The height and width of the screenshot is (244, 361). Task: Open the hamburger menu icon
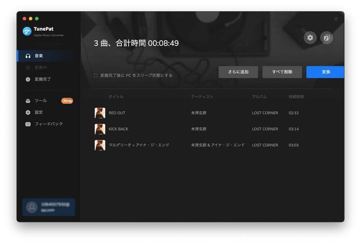tap(336, 19)
